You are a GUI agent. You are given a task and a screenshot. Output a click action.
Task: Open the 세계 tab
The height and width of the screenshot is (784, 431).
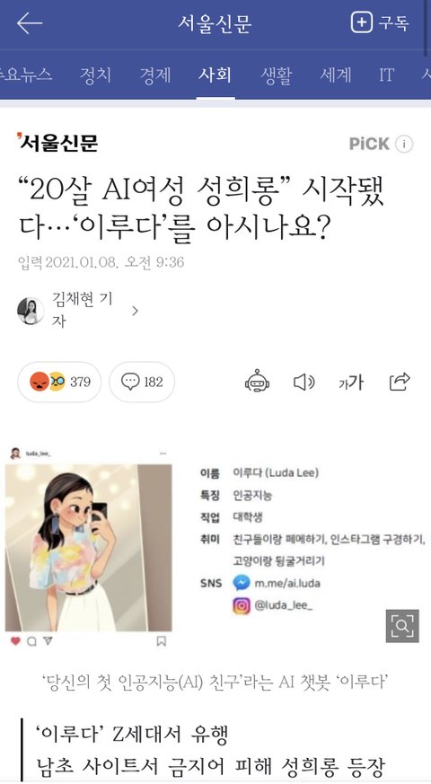(337, 75)
